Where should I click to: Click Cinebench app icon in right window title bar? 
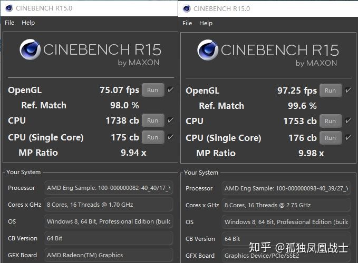tap(187, 8)
